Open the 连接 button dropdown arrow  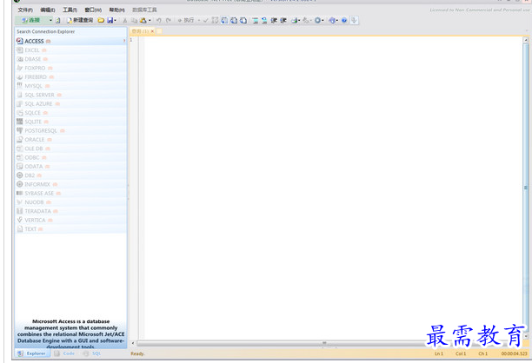(x=50, y=20)
